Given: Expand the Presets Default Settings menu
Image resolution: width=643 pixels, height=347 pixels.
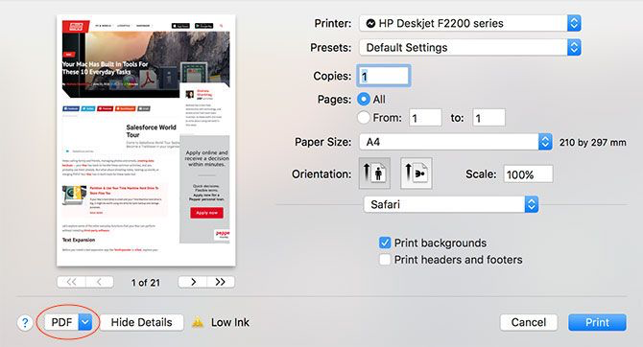Looking at the screenshot, I should 470,48.
